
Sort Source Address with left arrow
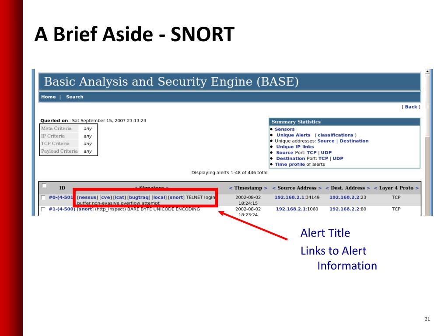274,188
